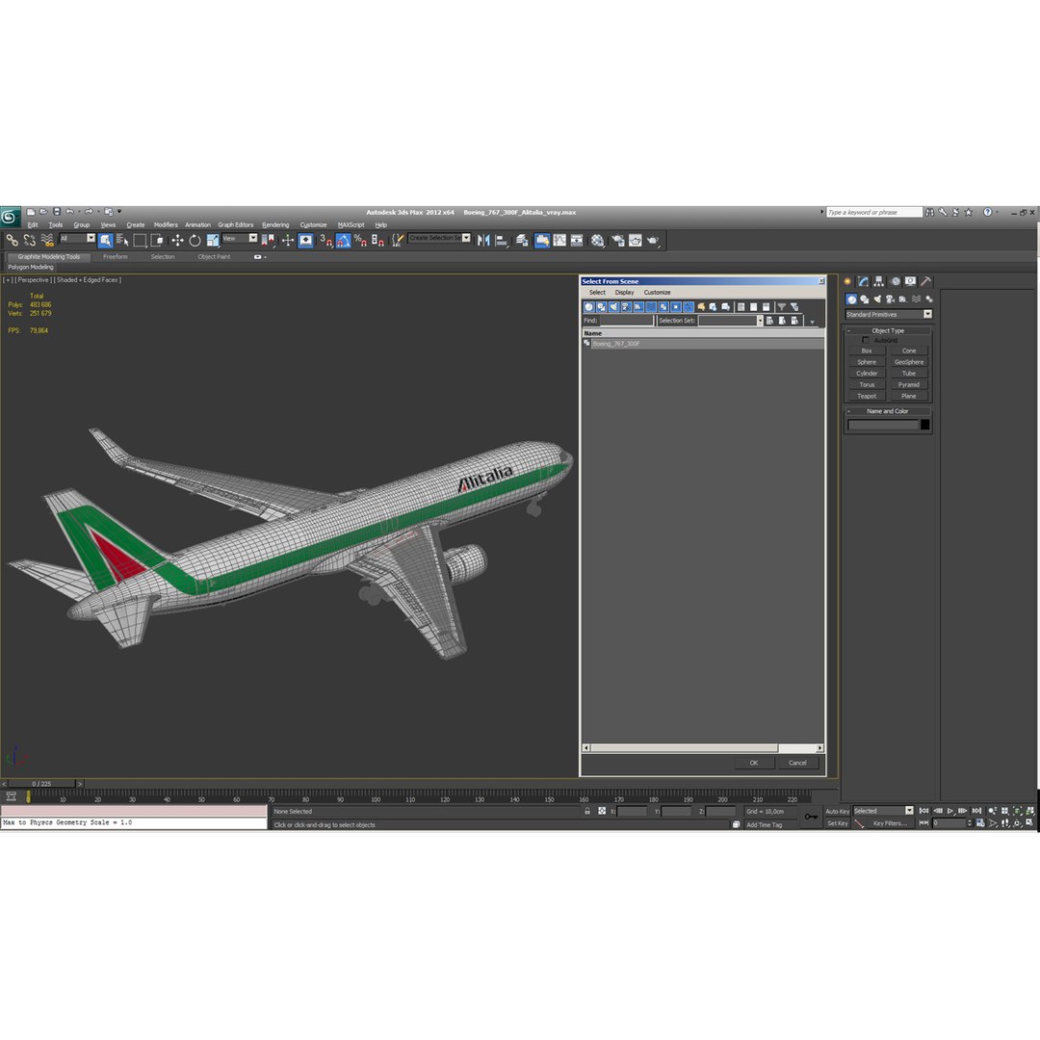
Task: Collapse the Object Type rollout
Action: [x=888, y=330]
